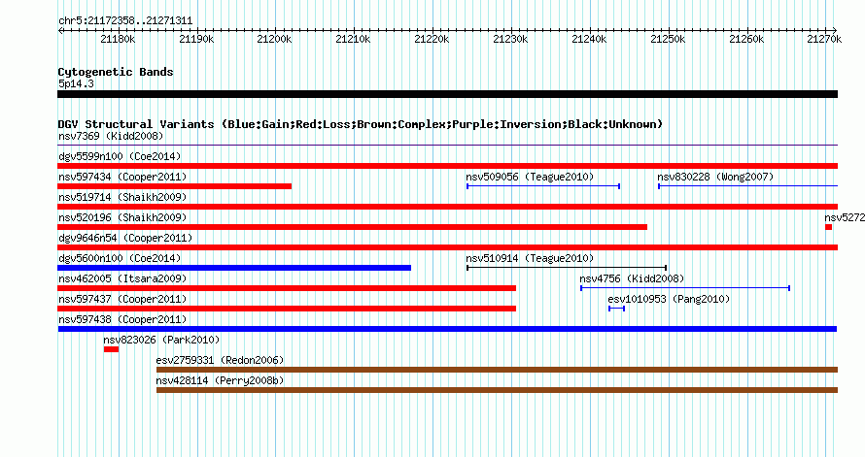Click the esv2759331 (Redon2006) label
The width and height of the screenshot is (865, 457).
[x=220, y=360]
